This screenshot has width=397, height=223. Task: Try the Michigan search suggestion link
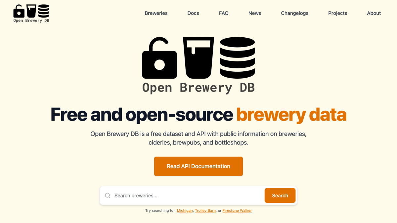click(x=185, y=210)
